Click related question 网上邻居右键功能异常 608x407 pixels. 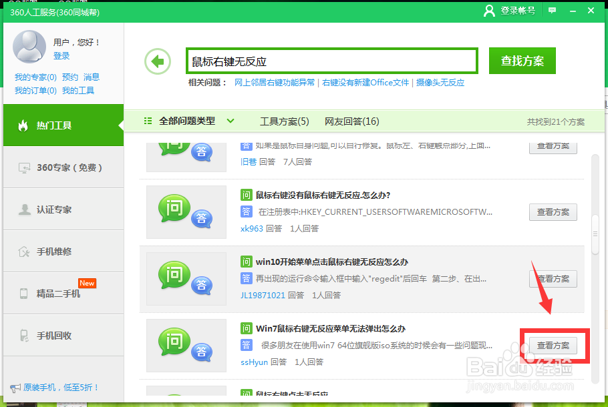coord(275,83)
